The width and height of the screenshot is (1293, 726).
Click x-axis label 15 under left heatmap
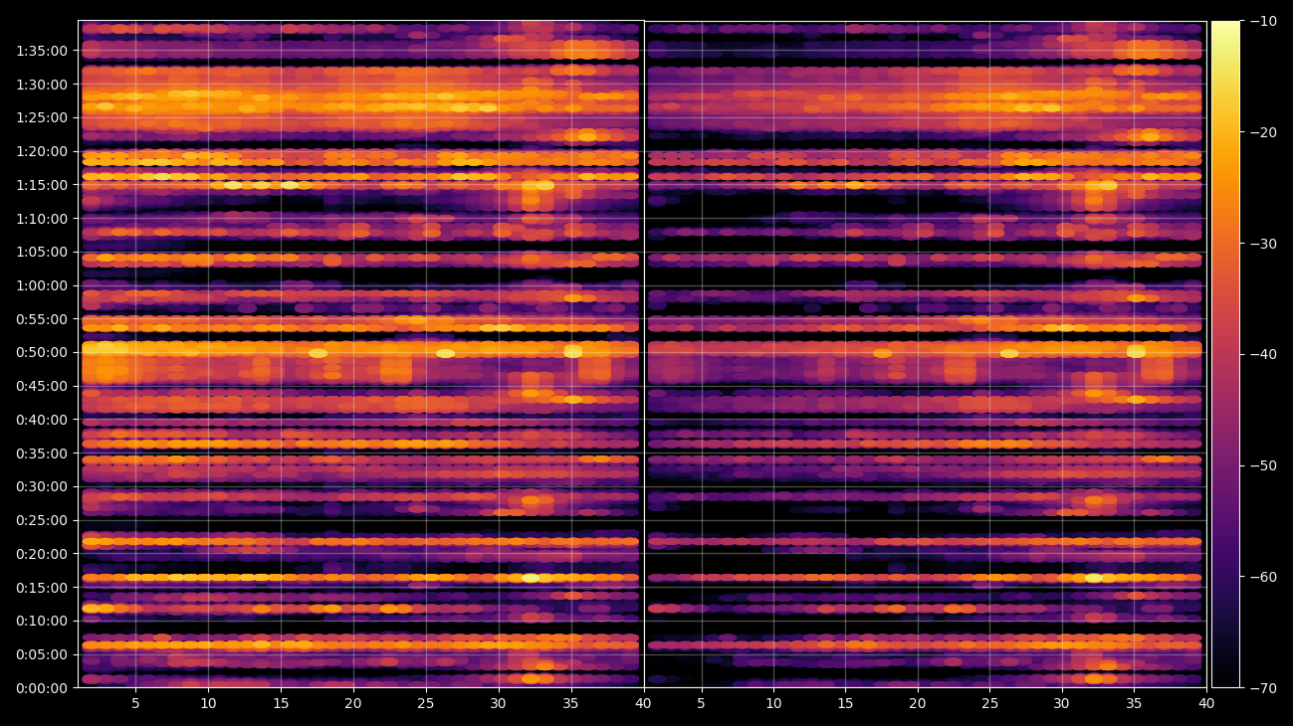point(281,704)
